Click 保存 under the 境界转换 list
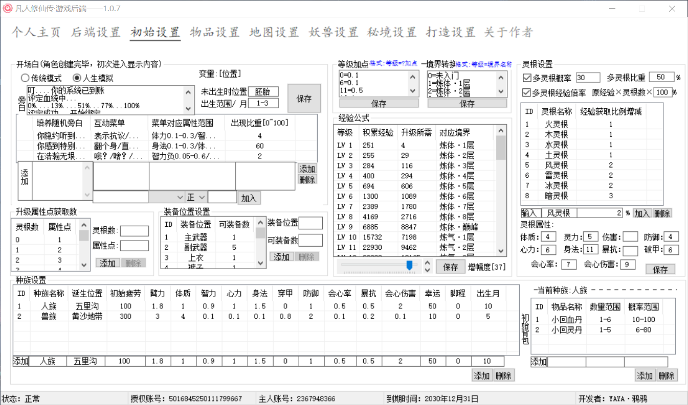The height and width of the screenshot is (405, 688). coord(467,103)
